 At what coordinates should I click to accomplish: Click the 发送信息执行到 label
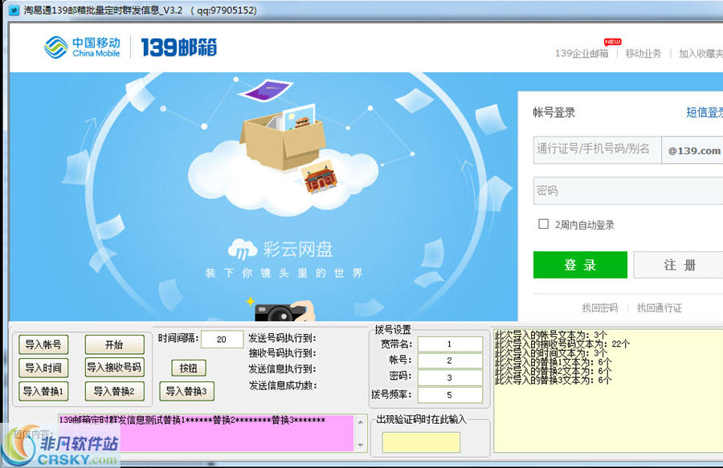coord(283,369)
